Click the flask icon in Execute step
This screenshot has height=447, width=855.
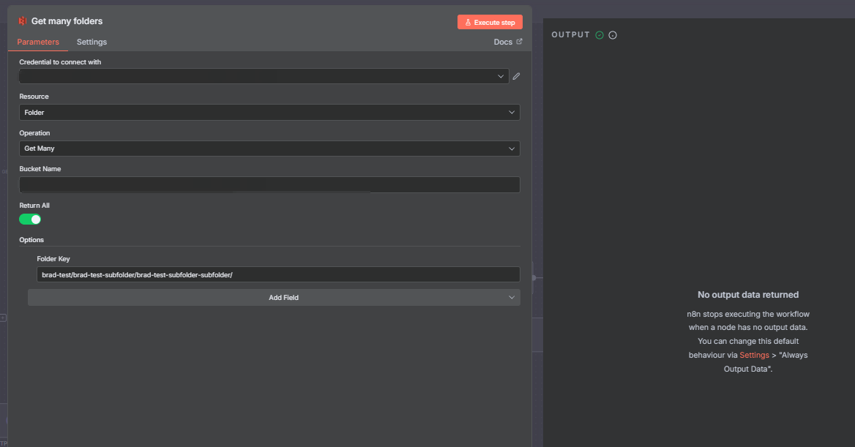[x=468, y=23]
